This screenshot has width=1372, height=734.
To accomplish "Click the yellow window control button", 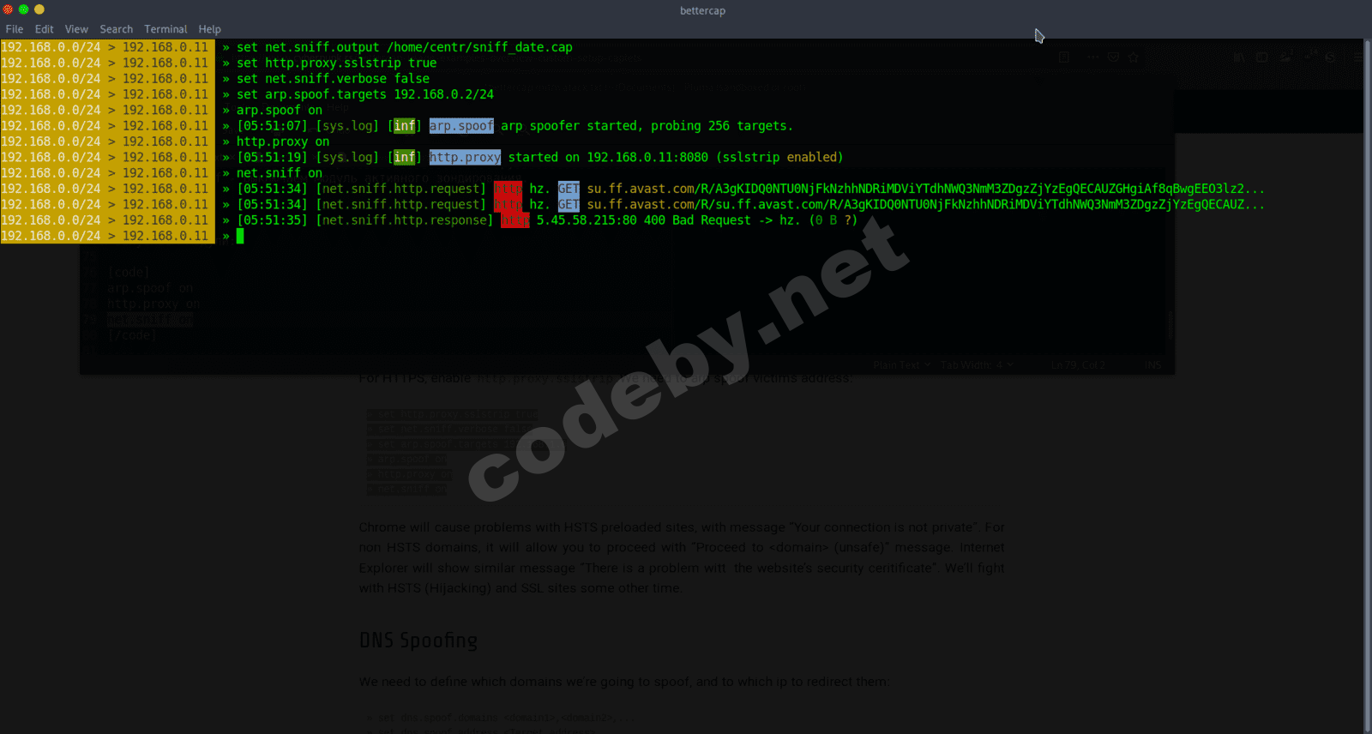I will click(39, 9).
